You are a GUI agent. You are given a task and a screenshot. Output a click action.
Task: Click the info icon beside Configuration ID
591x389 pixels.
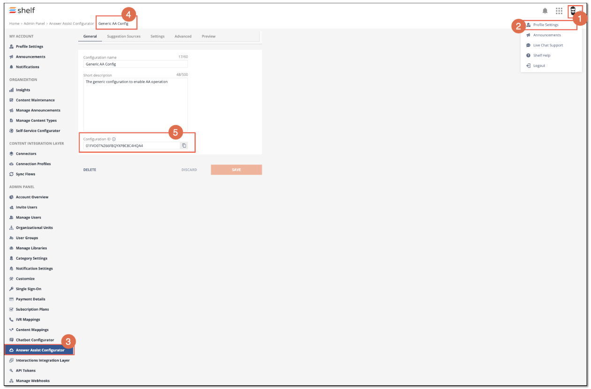[114, 139]
